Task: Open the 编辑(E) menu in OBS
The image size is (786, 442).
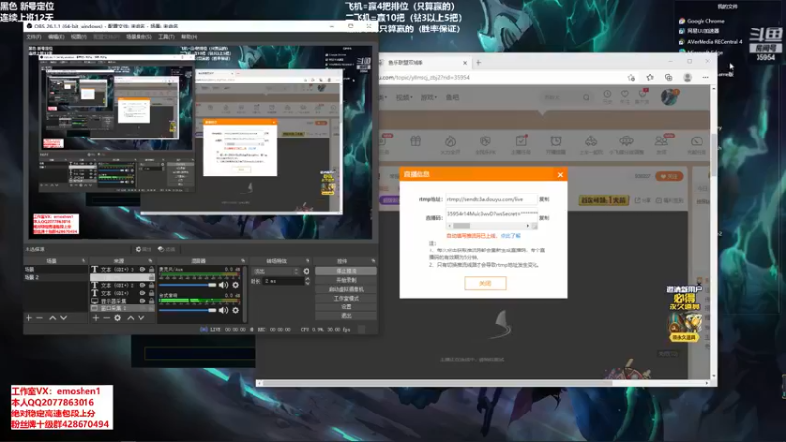Action: 56,37
